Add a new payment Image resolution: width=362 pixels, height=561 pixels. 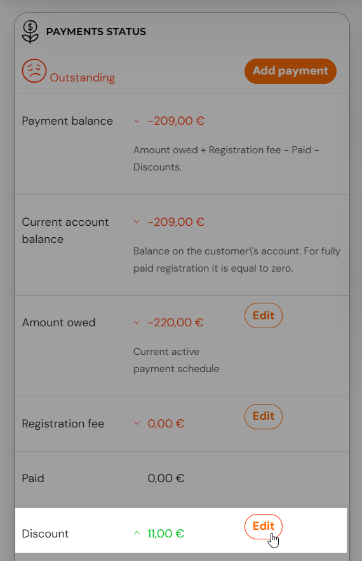click(x=290, y=71)
